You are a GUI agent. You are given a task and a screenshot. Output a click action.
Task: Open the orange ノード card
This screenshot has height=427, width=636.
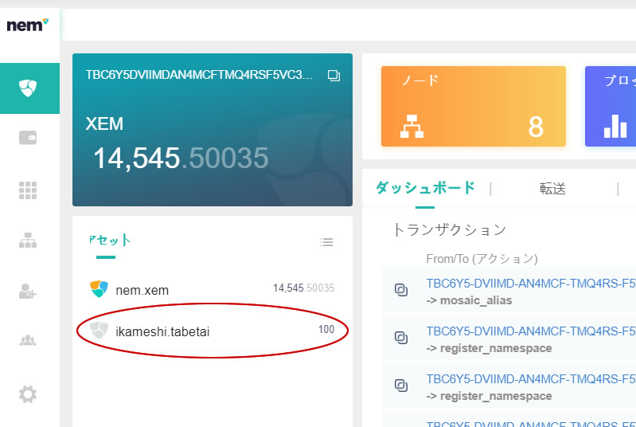point(473,106)
